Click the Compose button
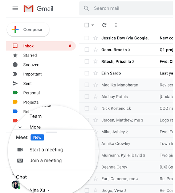Screen dimensions: 175x193 pyautogui.click(x=28, y=30)
